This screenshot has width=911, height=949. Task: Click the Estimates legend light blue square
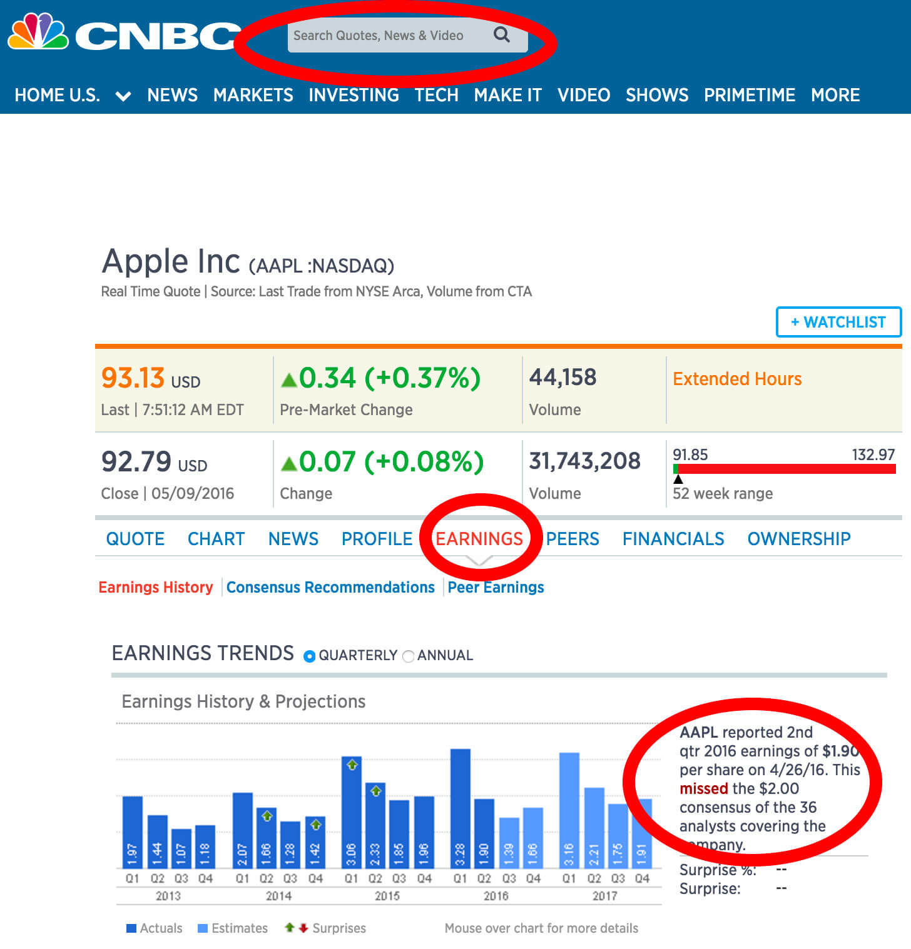pyautogui.click(x=203, y=928)
